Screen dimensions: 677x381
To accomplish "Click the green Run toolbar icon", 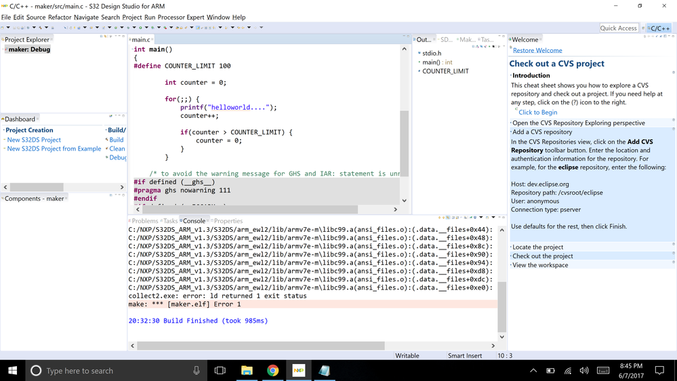I will [x=140, y=28].
